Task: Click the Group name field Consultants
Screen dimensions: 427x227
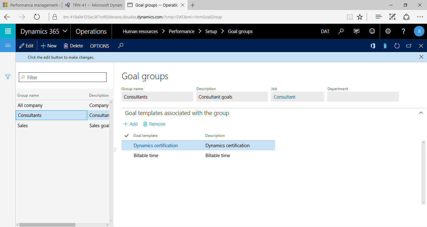Action: (157, 97)
